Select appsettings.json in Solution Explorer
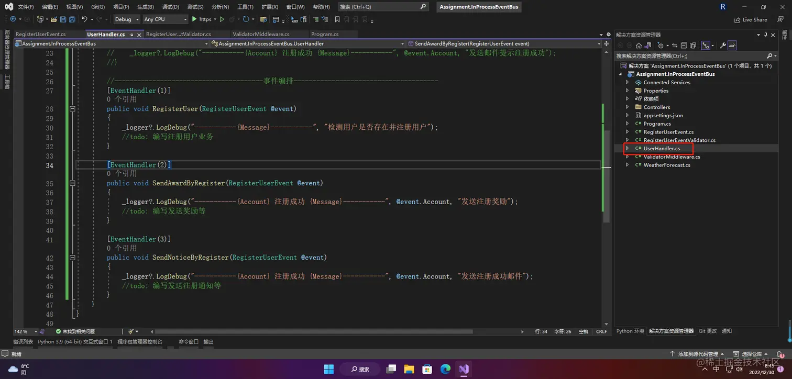The image size is (792, 379). [663, 115]
